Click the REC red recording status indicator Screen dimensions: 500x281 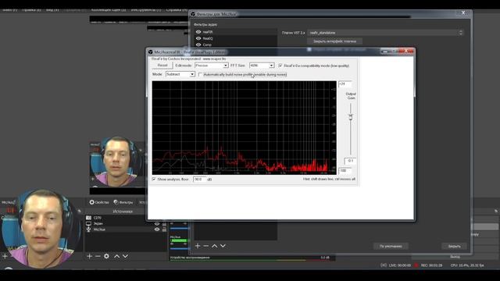pyautogui.click(x=416, y=265)
